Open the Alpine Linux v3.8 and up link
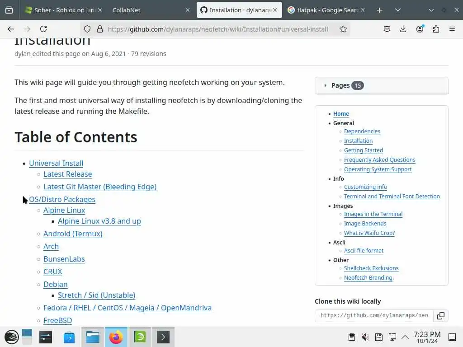 click(x=99, y=221)
